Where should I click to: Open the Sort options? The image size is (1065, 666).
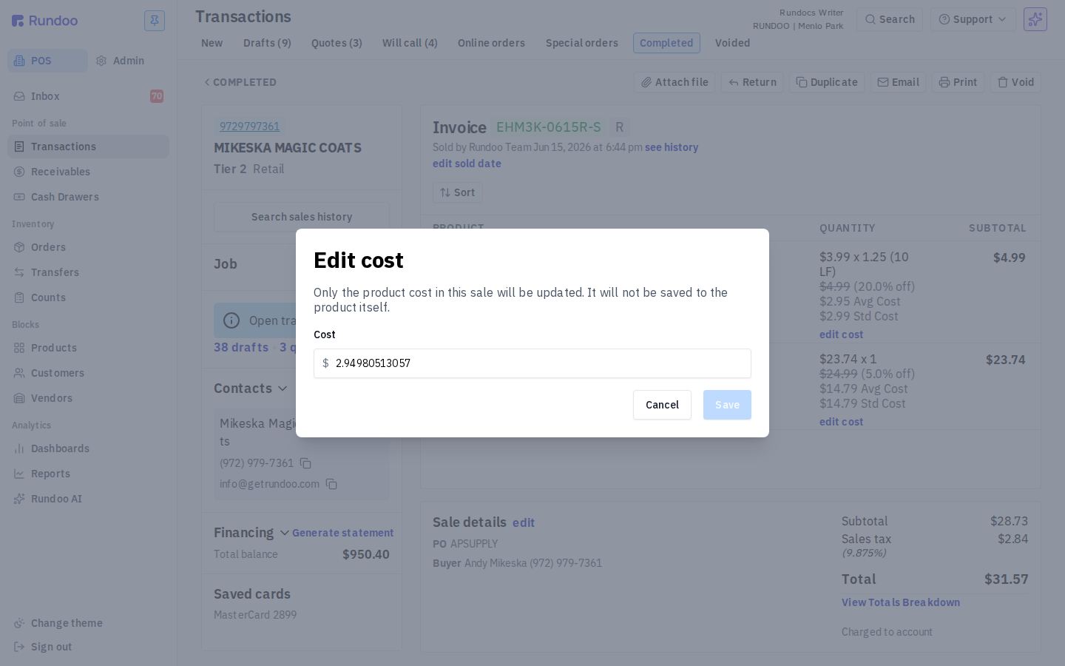[x=458, y=192]
